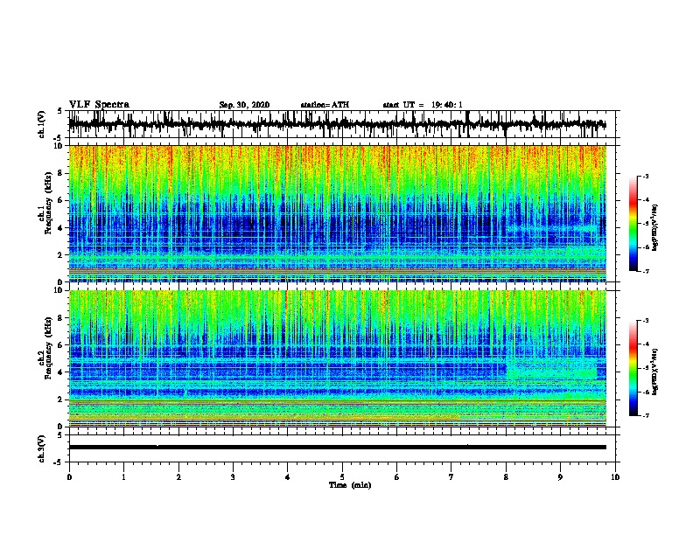The width and height of the screenshot is (693, 535).
Task: Click the time axis tick label "3"
Action: pyautogui.click(x=233, y=477)
